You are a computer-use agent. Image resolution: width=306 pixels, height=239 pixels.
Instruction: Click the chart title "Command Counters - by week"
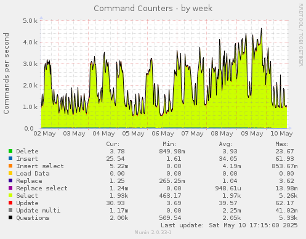(x=153, y=9)
